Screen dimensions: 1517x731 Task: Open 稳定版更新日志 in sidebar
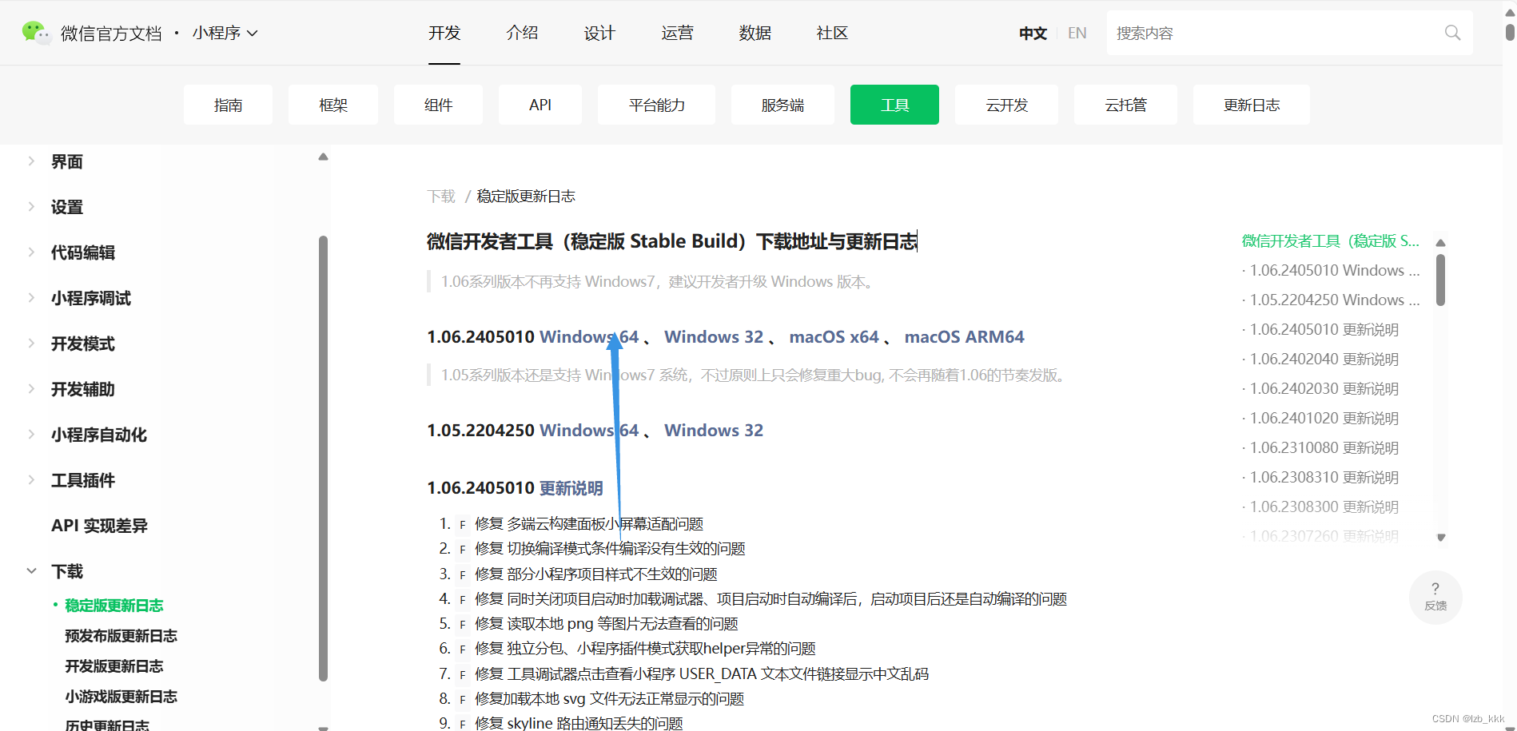click(113, 606)
